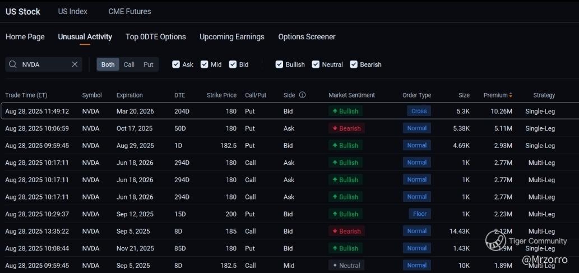Screen dimensions: 579x273
Task: Toggle the Neutral sentiment checkbox
Action: [316, 64]
